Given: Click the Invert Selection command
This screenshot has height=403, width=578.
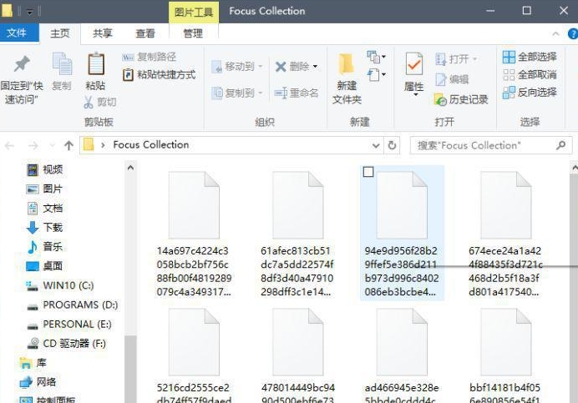Looking at the screenshot, I should coord(530,92).
